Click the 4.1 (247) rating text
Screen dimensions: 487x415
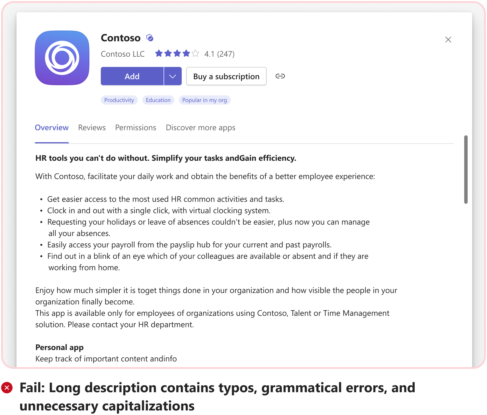pyautogui.click(x=219, y=54)
